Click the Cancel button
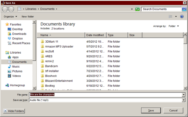This screenshot has height=117, width=188. tap(173, 111)
